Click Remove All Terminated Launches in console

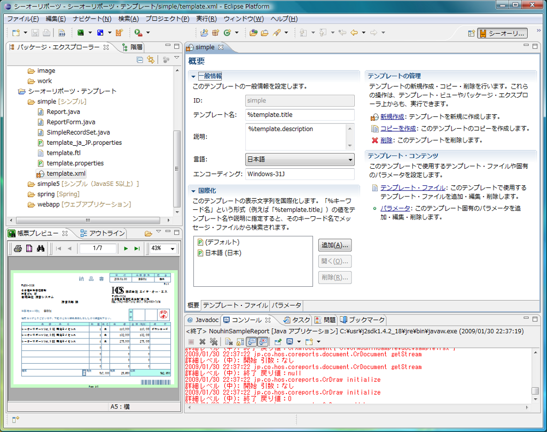[214, 342]
